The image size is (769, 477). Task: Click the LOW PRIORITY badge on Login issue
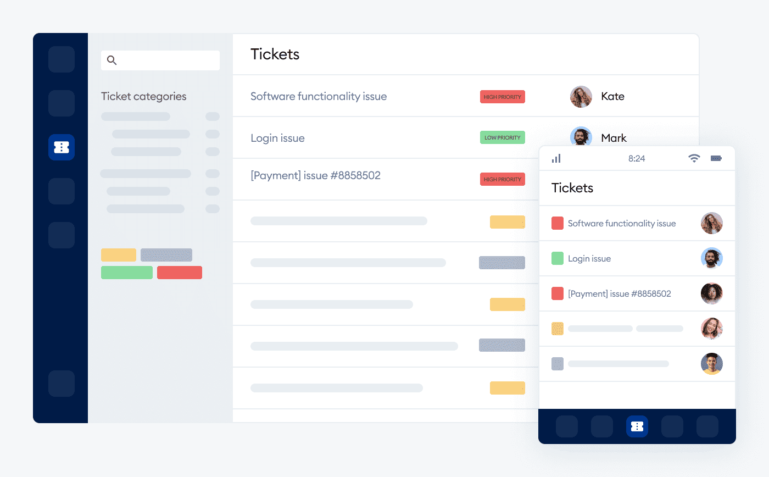coord(503,137)
